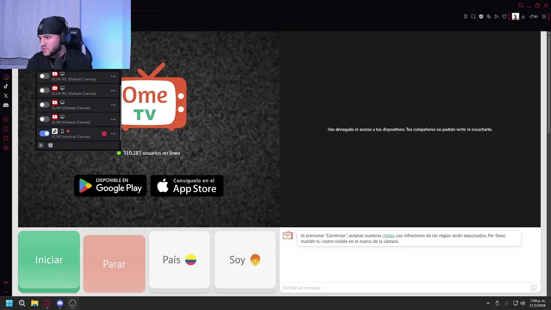Bookmark the page with the heart icon
This screenshot has width=551, height=310.
tap(504, 16)
